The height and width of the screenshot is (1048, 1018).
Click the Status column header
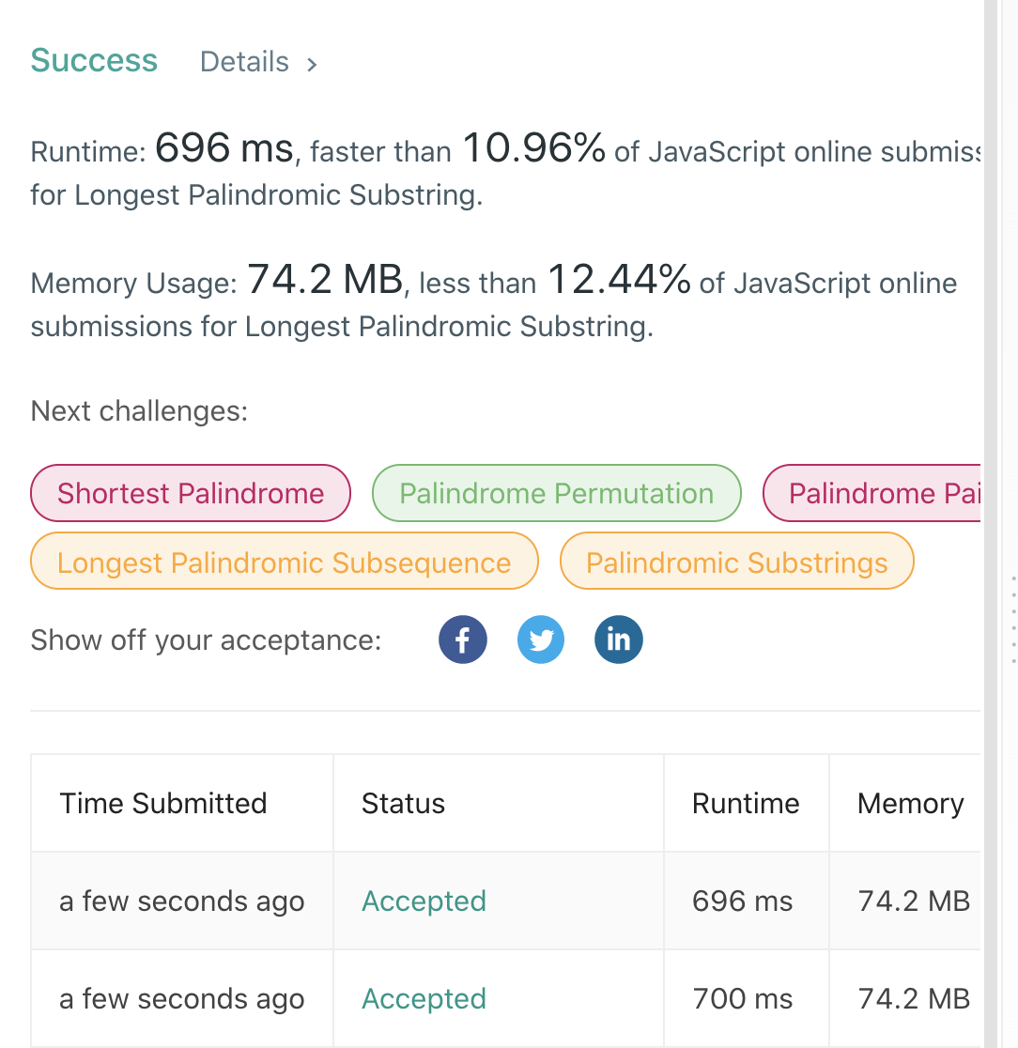coord(403,804)
